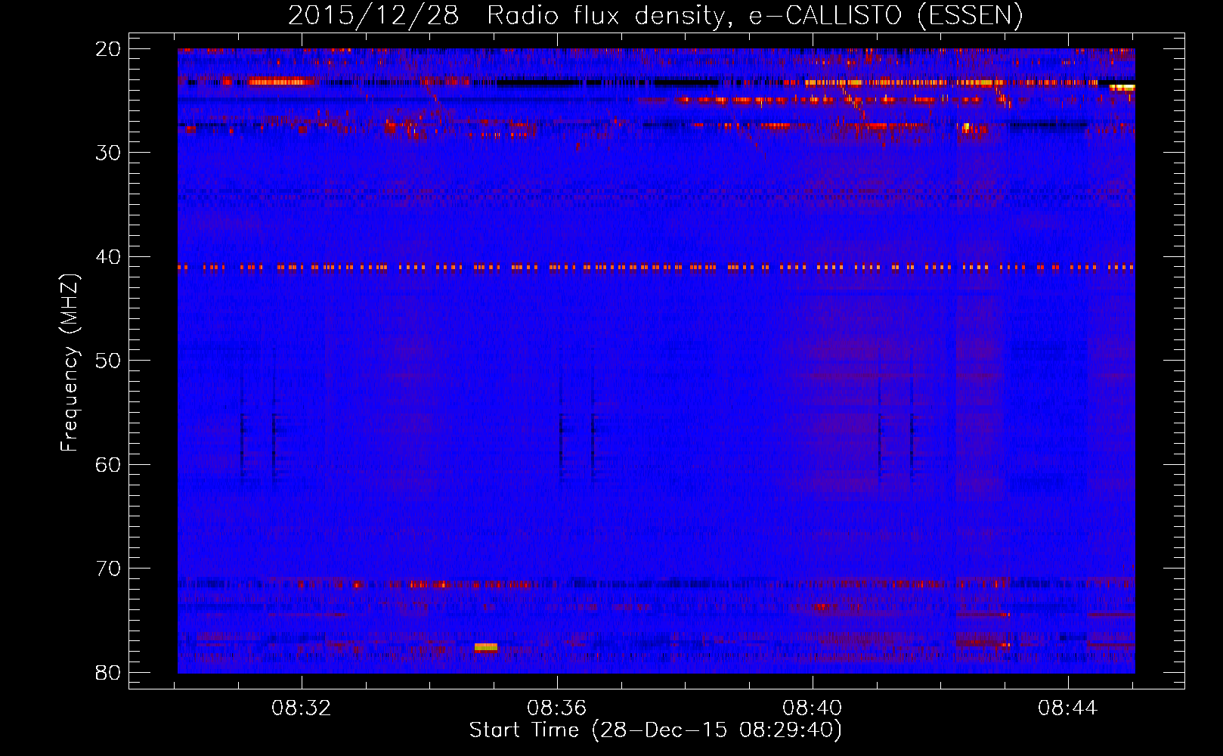Select the 60 MHz frequency tick label

coord(109,464)
